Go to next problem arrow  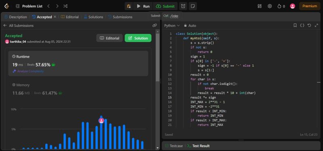click(57, 6)
